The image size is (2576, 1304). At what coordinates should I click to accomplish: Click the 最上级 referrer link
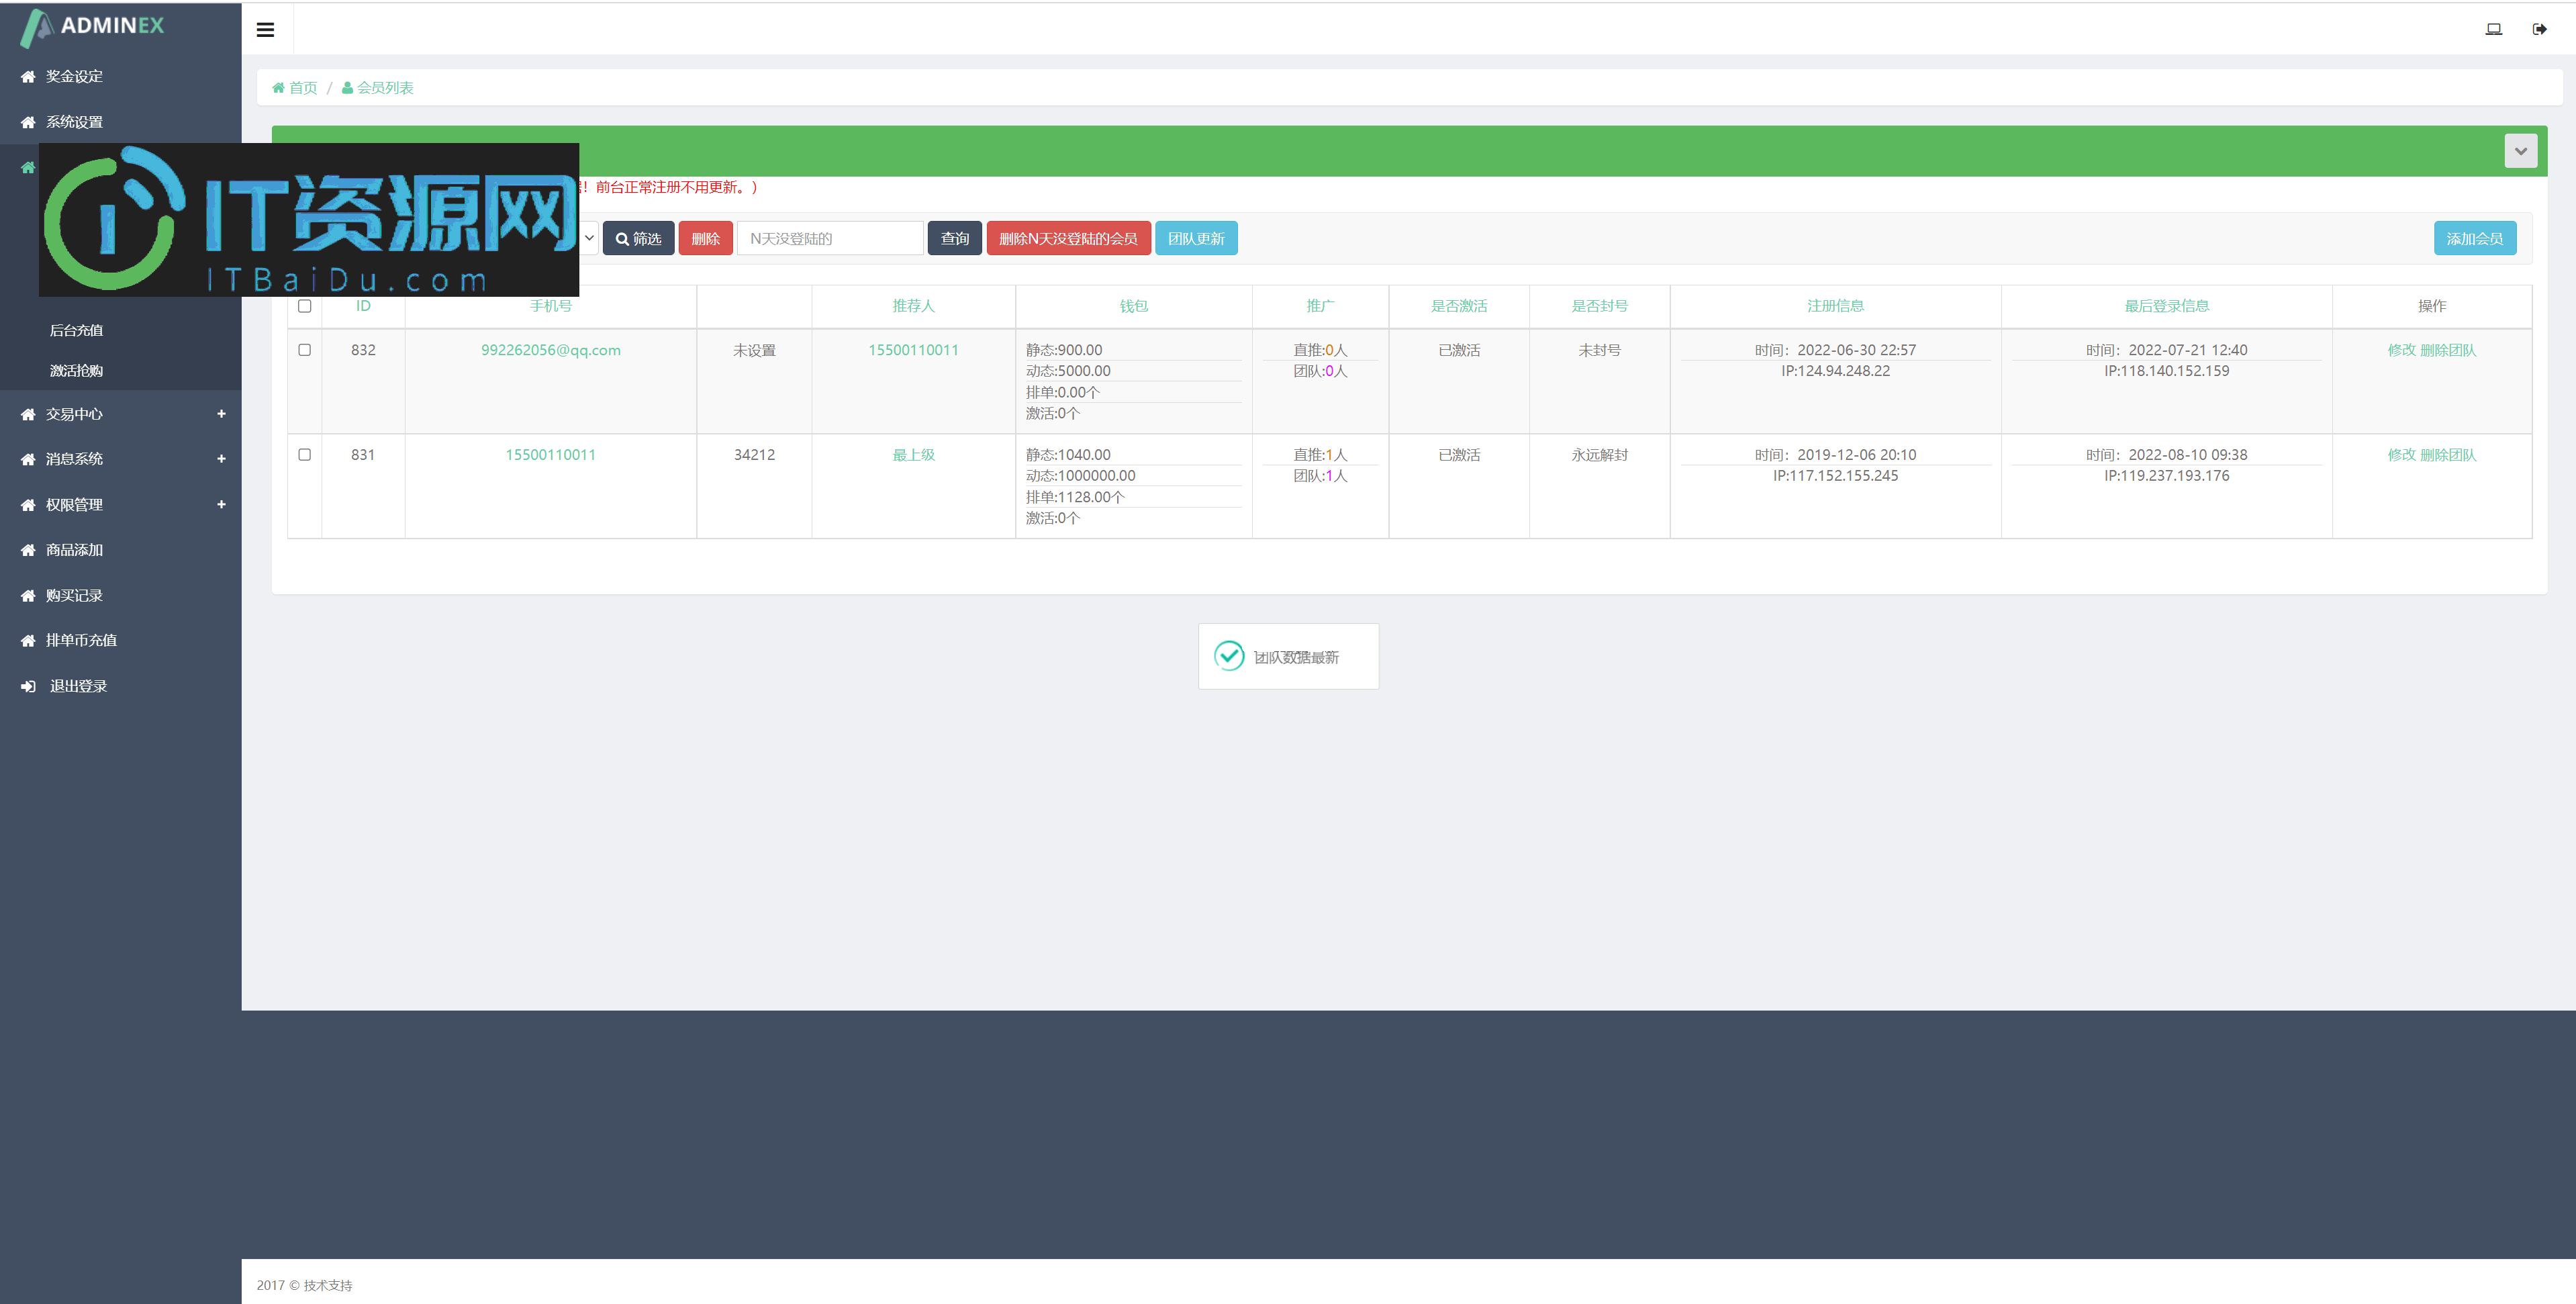coord(913,455)
